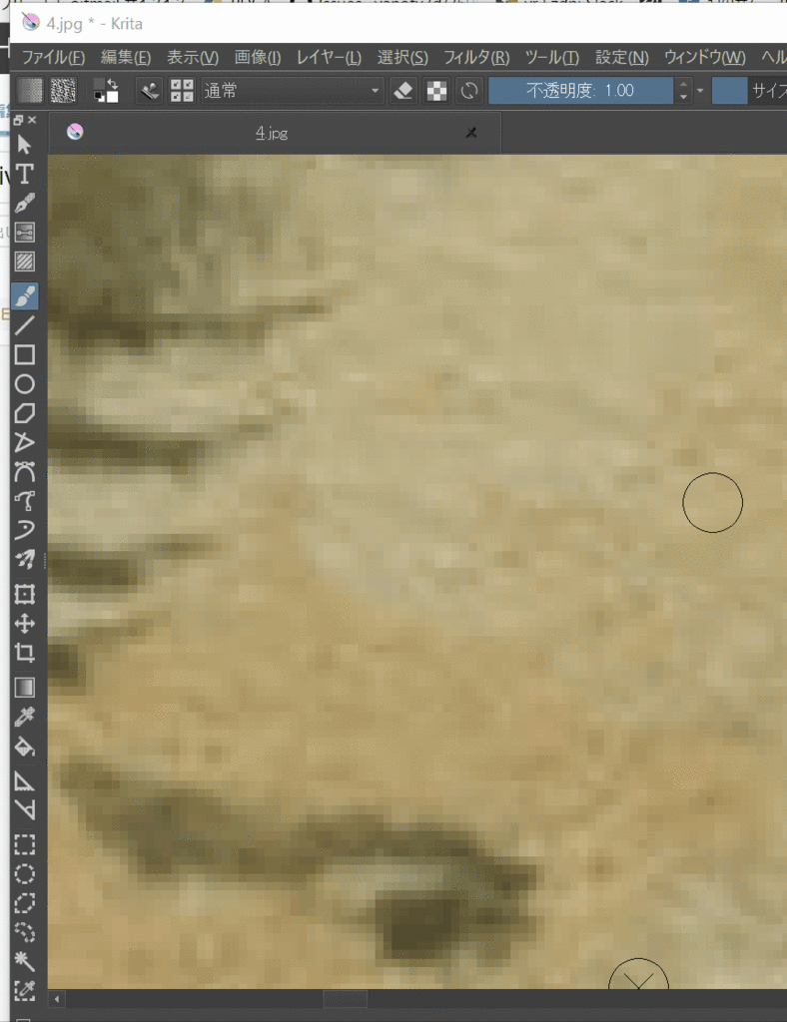Select the Elliptical Selection tool
Screen dimensions: 787x1022
pos(25,874)
